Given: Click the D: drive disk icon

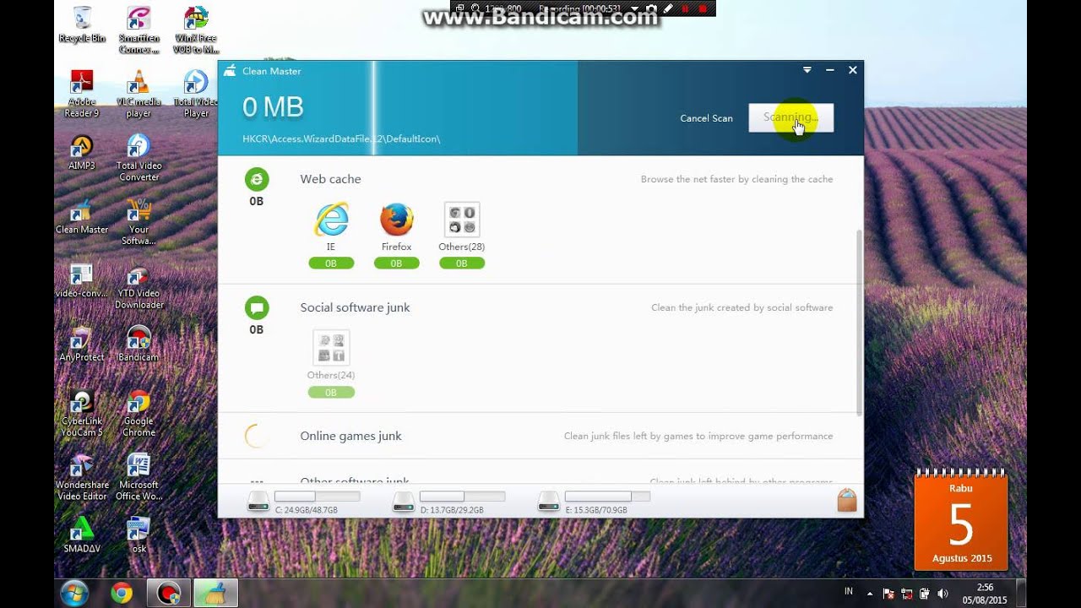Looking at the screenshot, I should [x=404, y=502].
